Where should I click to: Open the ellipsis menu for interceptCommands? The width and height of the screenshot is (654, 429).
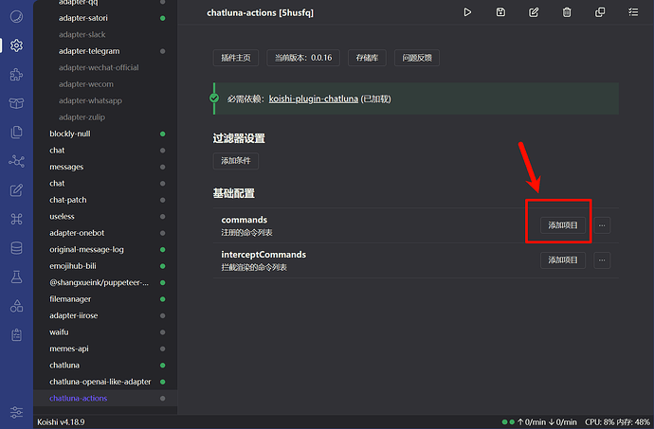click(603, 260)
